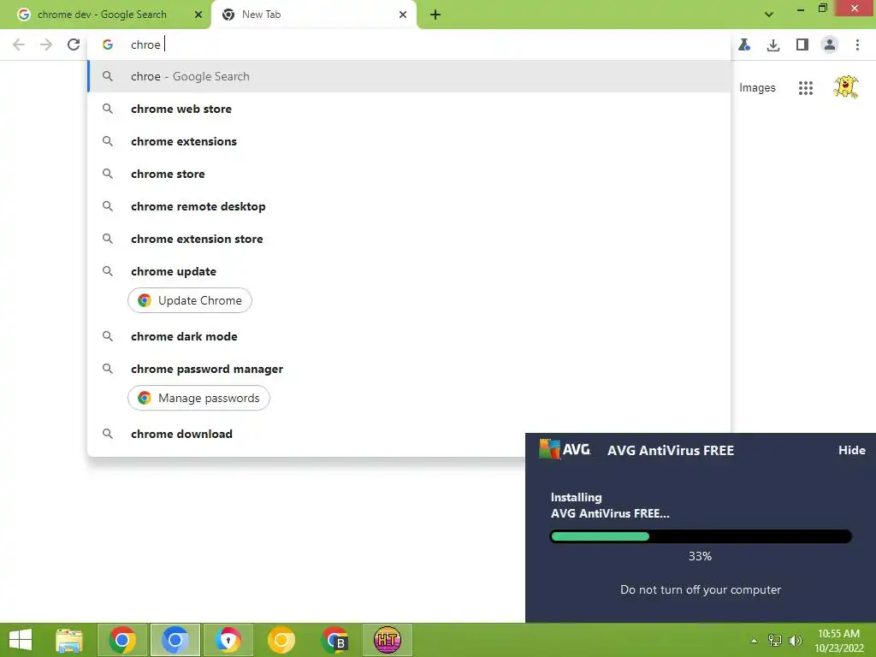Image resolution: width=876 pixels, height=657 pixels.
Task: Open the keyhole Chrome taskbar icon
Action: (x=228, y=640)
